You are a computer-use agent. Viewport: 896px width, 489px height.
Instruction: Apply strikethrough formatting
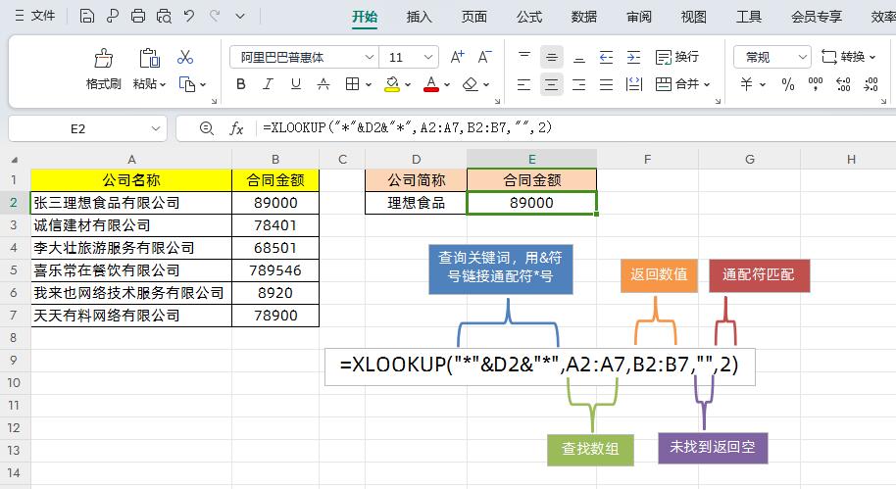coord(324,84)
